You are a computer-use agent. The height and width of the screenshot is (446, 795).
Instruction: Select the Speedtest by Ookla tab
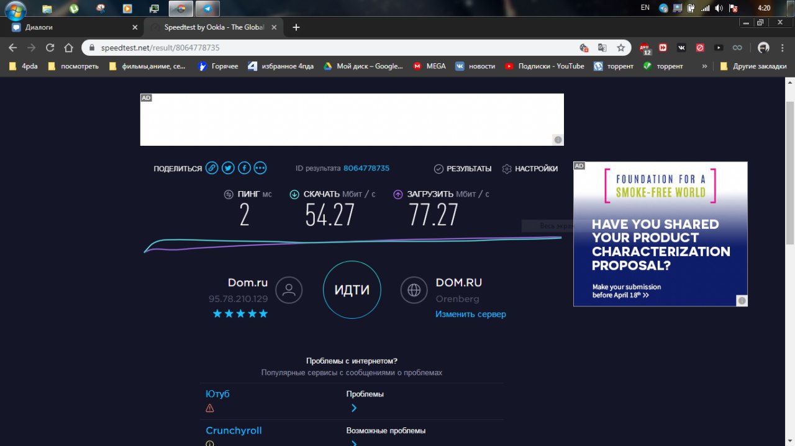click(214, 27)
